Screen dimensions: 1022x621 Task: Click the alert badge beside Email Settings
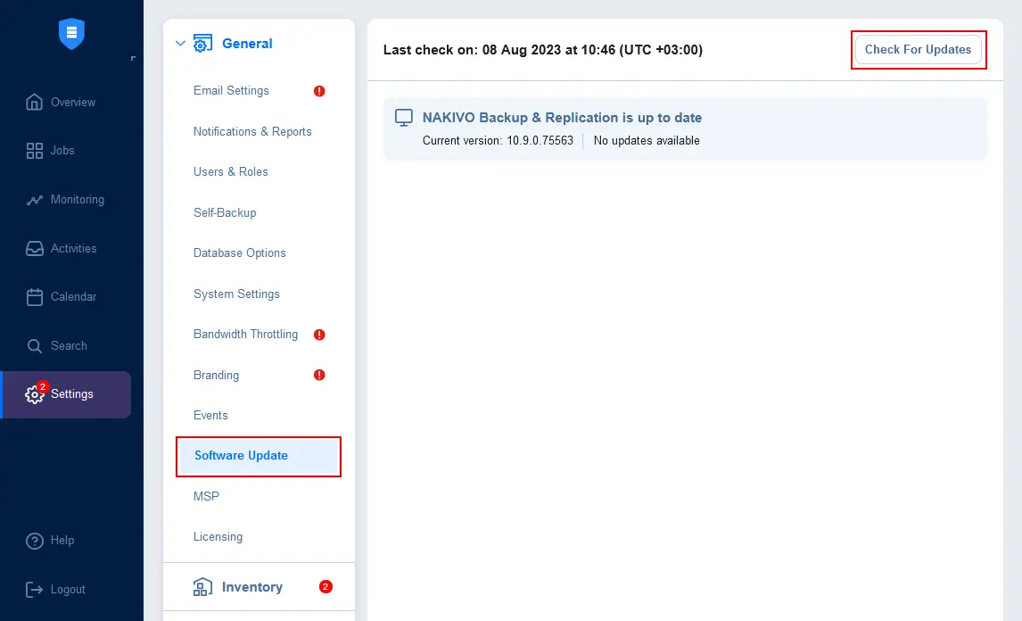click(x=319, y=91)
